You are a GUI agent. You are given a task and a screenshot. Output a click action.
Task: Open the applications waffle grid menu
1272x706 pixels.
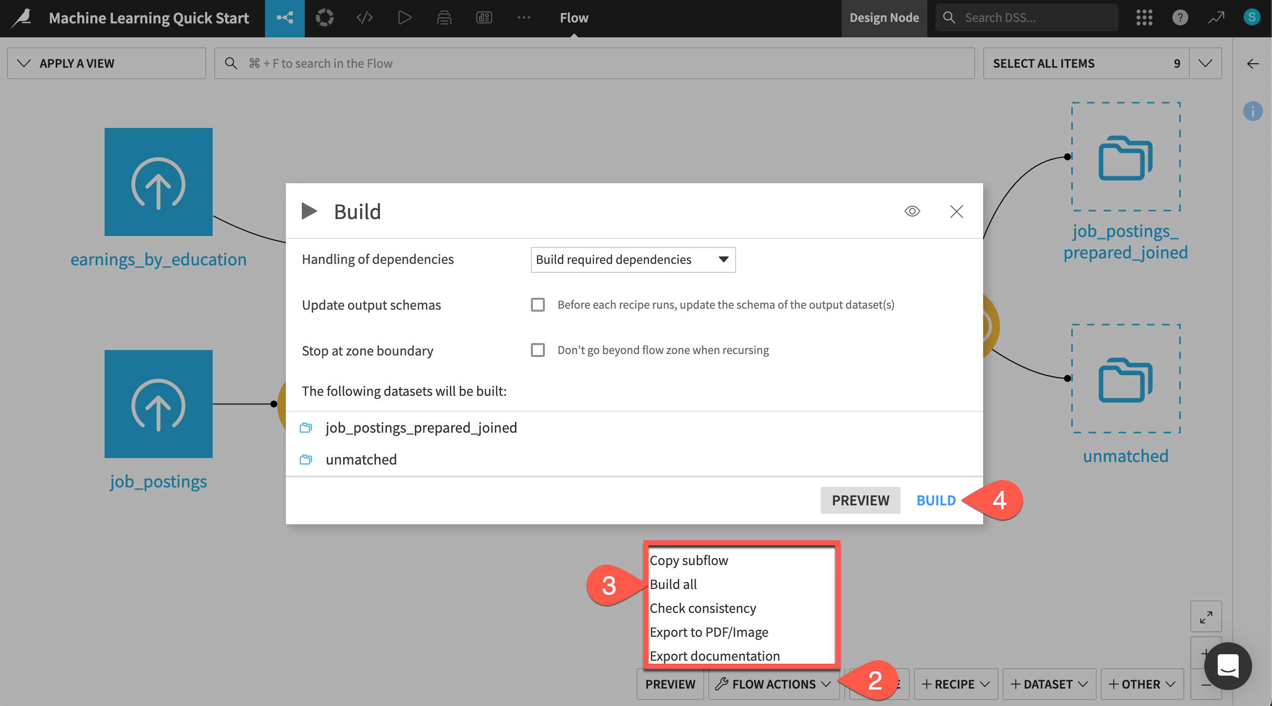(1144, 18)
